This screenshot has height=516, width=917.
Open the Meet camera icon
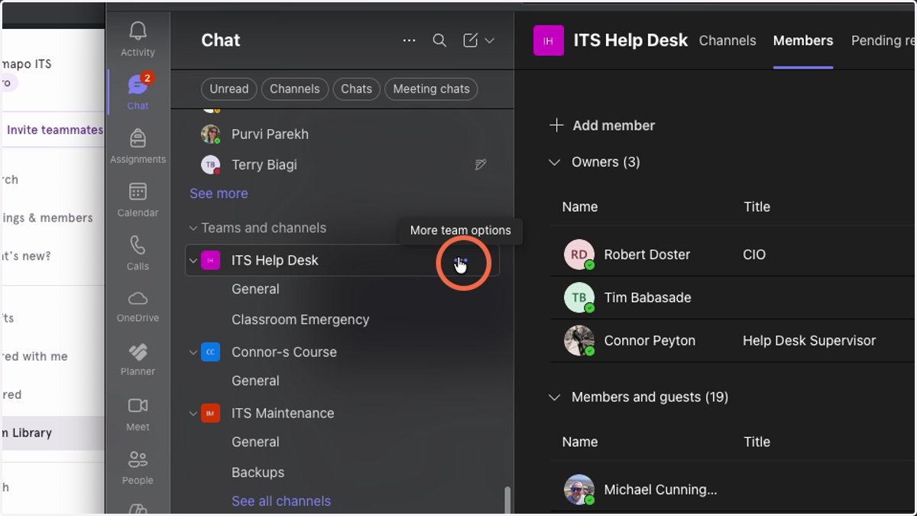point(138,405)
